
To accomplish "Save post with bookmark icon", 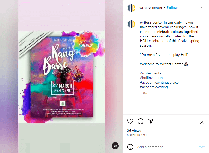I will click(x=202, y=121).
